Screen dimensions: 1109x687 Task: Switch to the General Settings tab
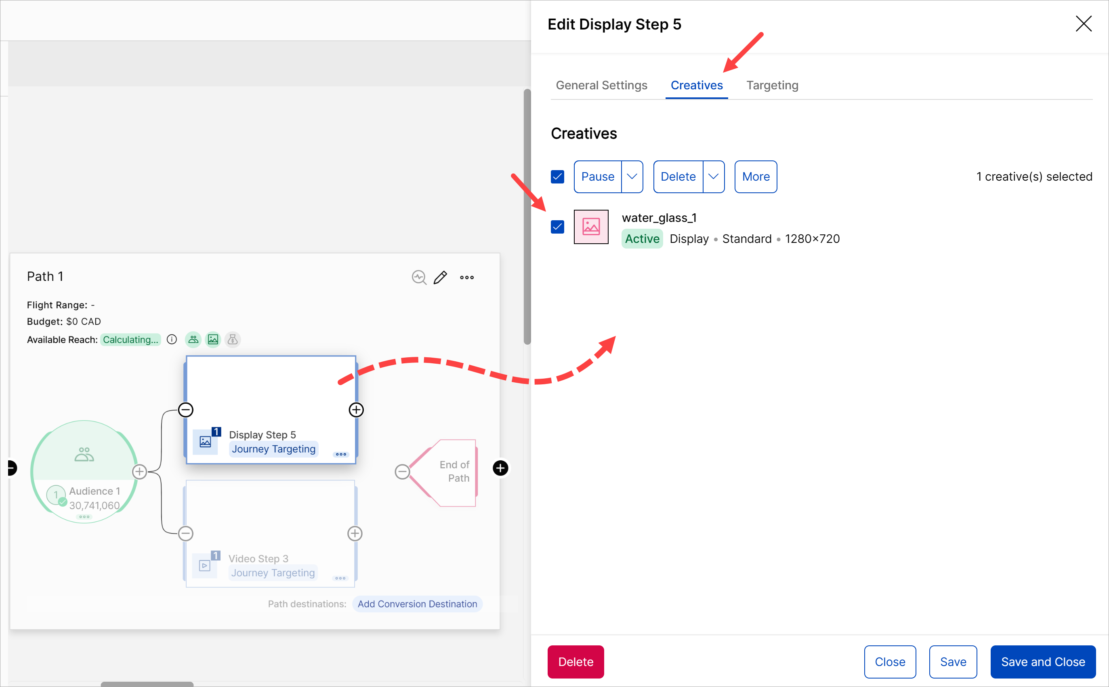[x=601, y=85]
